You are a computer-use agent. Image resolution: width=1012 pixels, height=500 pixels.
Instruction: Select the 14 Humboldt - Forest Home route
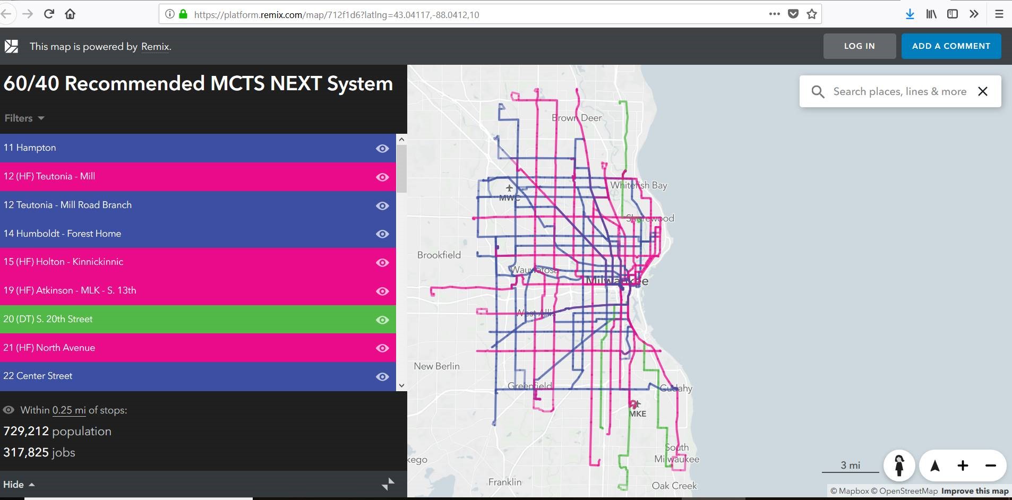coord(62,234)
